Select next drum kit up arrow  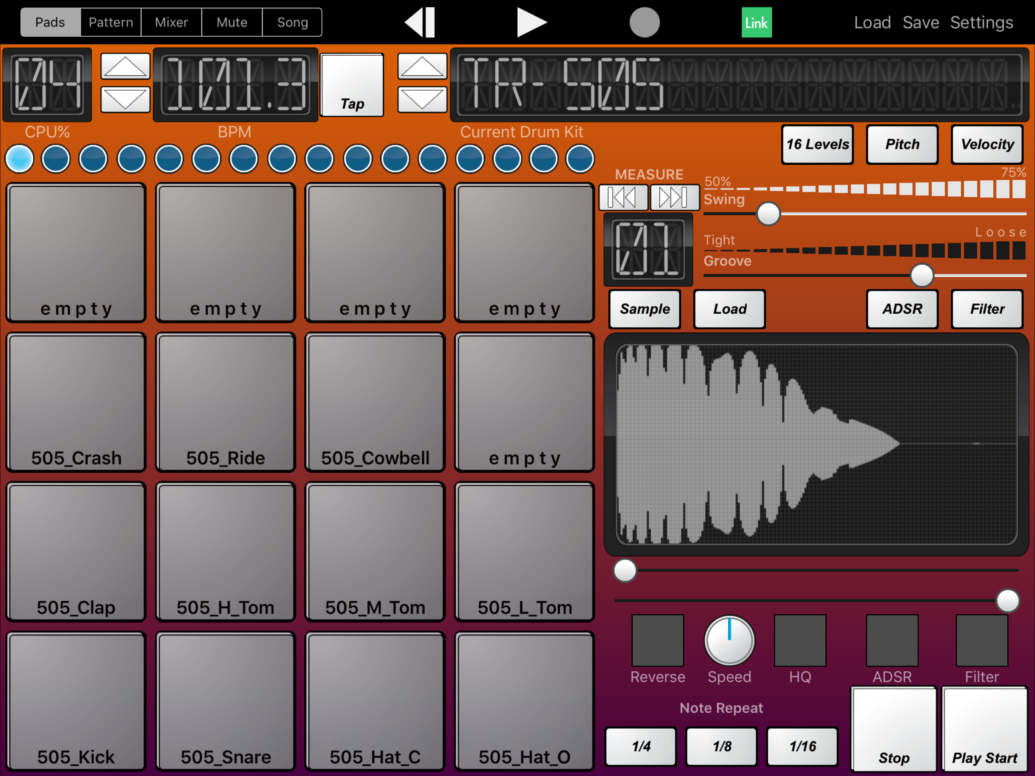(422, 66)
